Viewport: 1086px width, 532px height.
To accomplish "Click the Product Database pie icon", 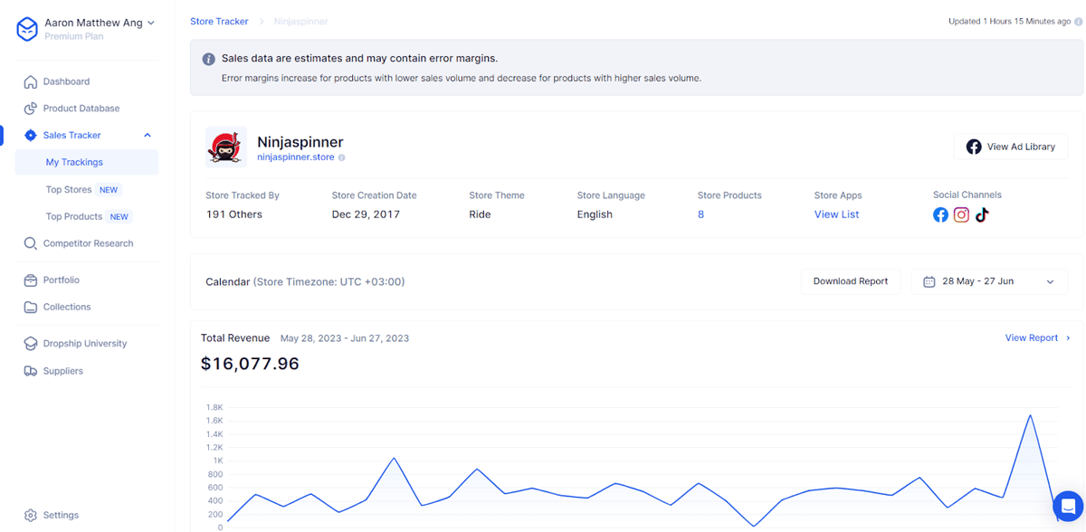I will click(x=31, y=109).
